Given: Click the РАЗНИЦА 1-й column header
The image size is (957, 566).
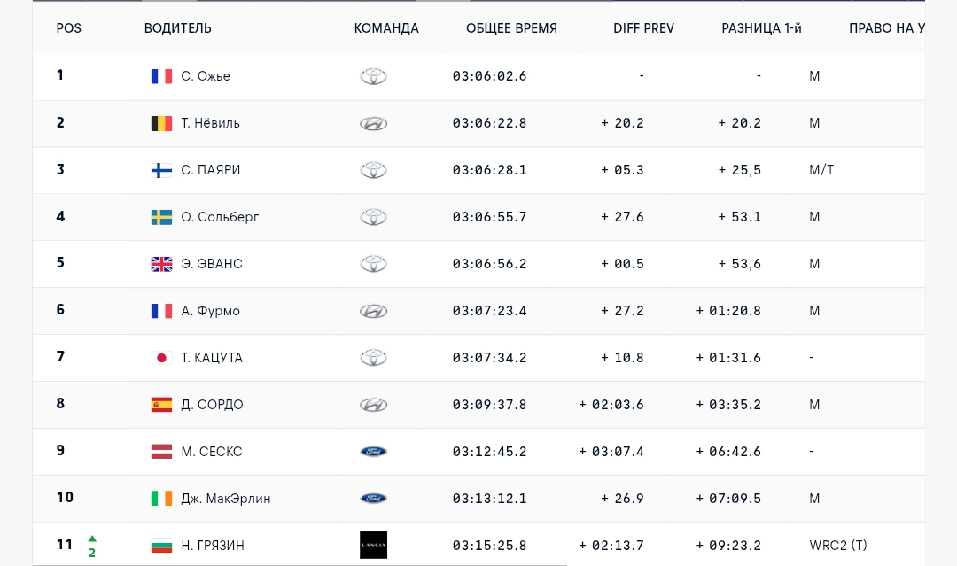Looking at the screenshot, I should 761,28.
